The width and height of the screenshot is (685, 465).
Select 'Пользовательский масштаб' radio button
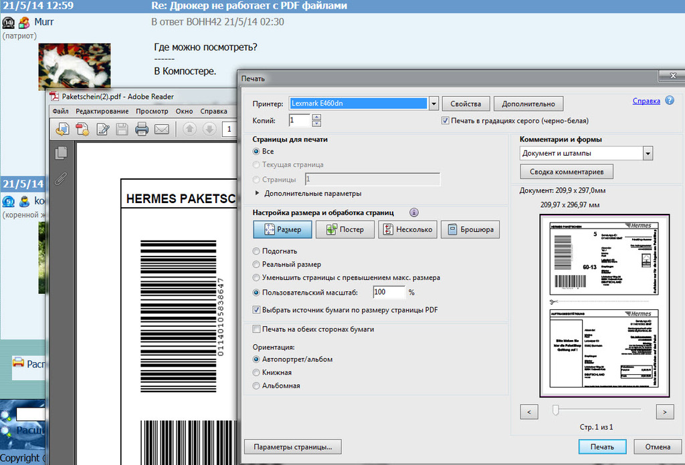[x=256, y=292]
